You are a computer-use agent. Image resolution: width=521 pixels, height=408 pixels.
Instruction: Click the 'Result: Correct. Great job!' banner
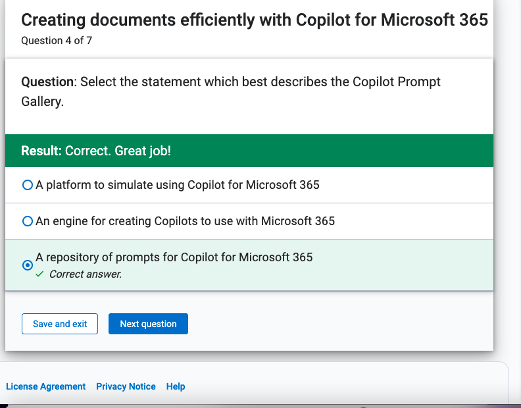click(x=249, y=151)
